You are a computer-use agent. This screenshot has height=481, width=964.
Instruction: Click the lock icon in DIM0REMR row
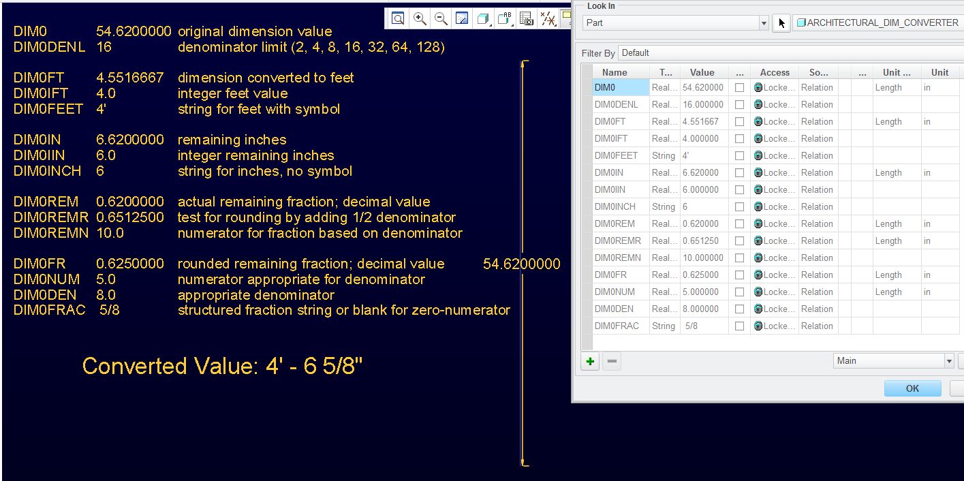pos(758,240)
